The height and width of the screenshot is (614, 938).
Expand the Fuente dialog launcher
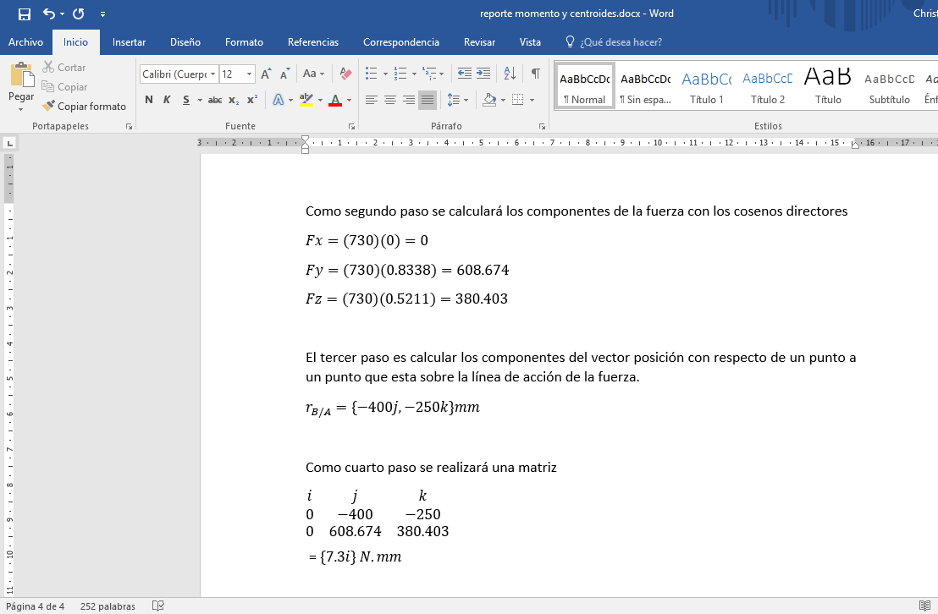351,126
